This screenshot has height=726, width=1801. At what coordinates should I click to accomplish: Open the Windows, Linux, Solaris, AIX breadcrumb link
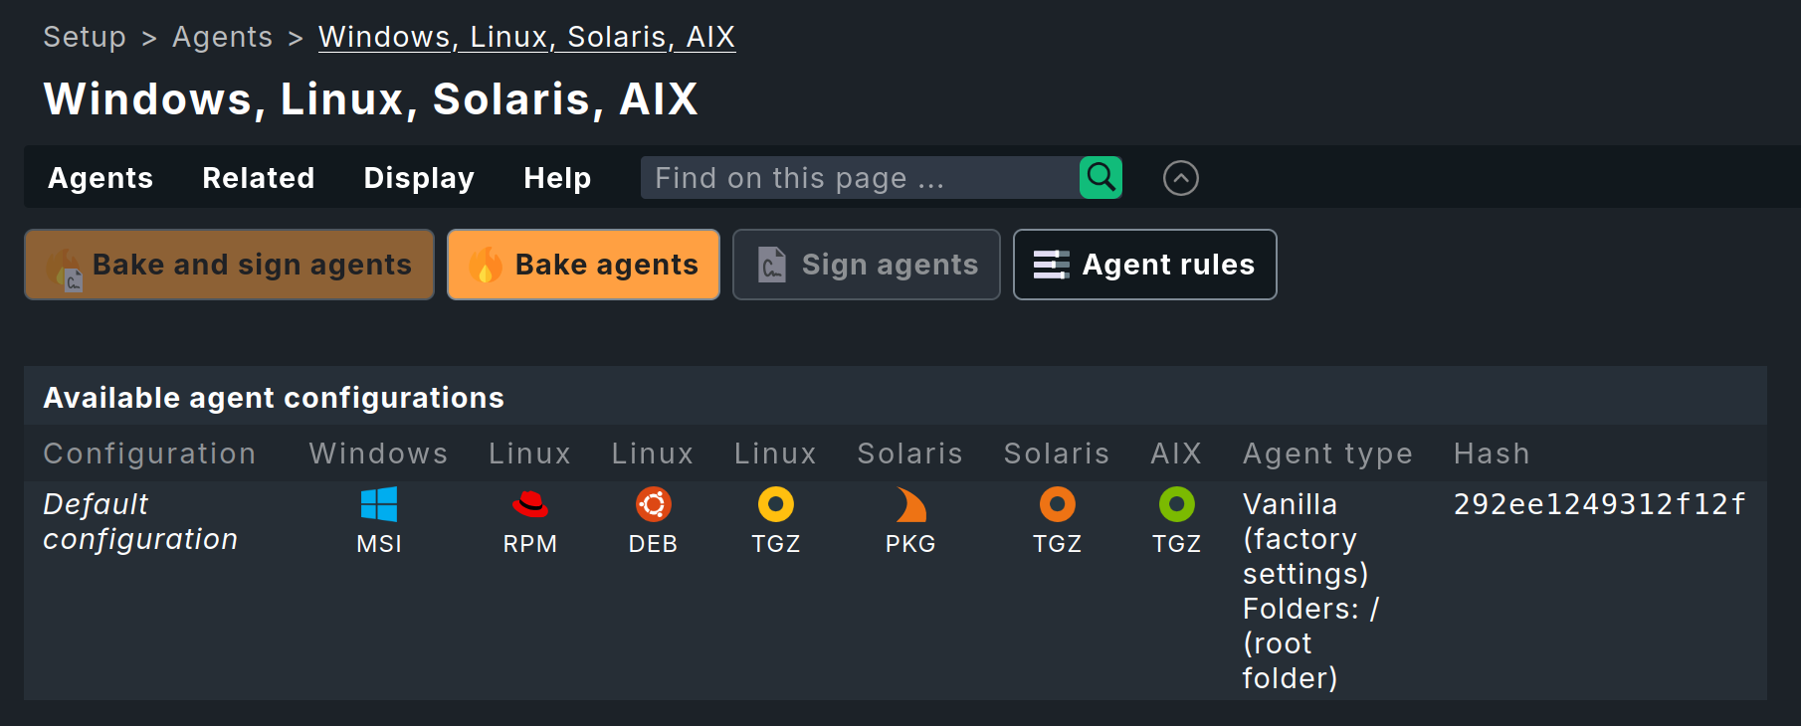point(526,36)
